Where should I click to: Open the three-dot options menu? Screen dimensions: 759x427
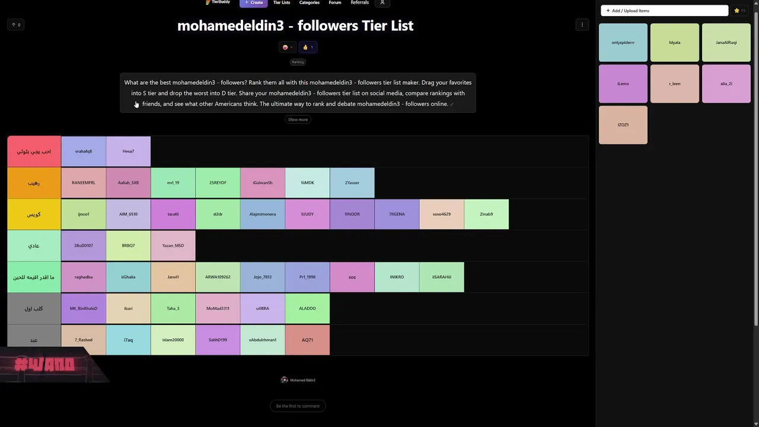(582, 25)
